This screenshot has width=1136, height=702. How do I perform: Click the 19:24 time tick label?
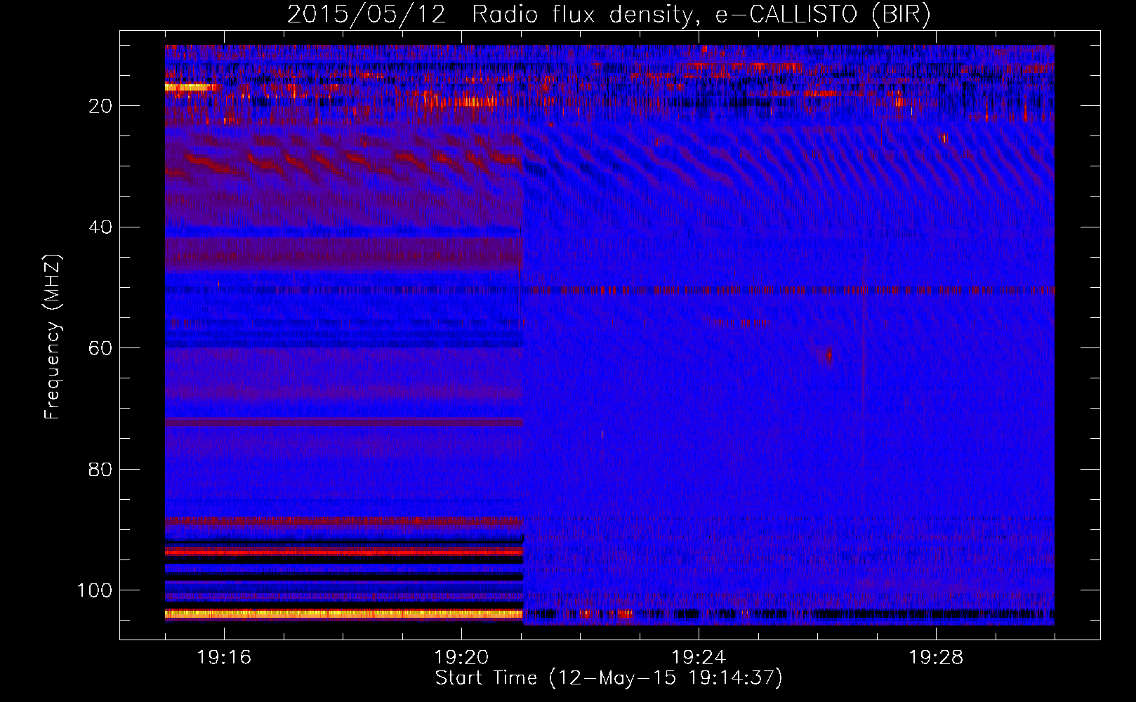coord(699,658)
